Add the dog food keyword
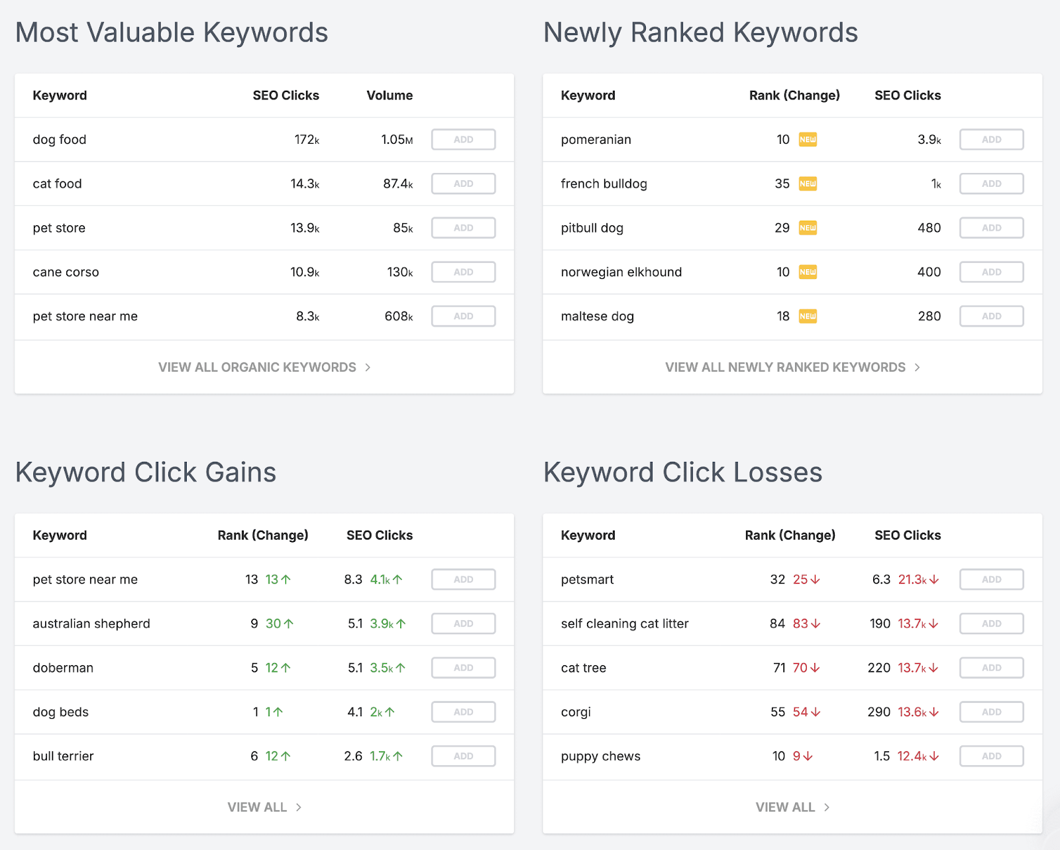 coord(463,139)
